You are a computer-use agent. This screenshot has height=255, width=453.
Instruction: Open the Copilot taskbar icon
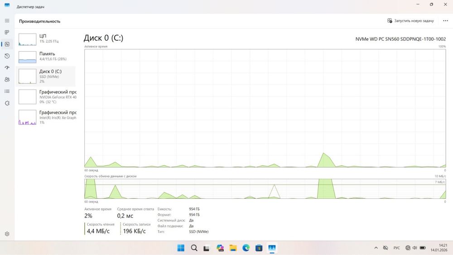click(220, 248)
